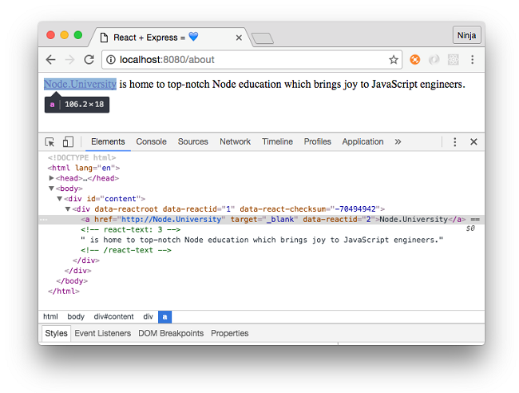The height and width of the screenshot is (393, 519).
Task: Switch to the Elements tab
Action: [108, 141]
